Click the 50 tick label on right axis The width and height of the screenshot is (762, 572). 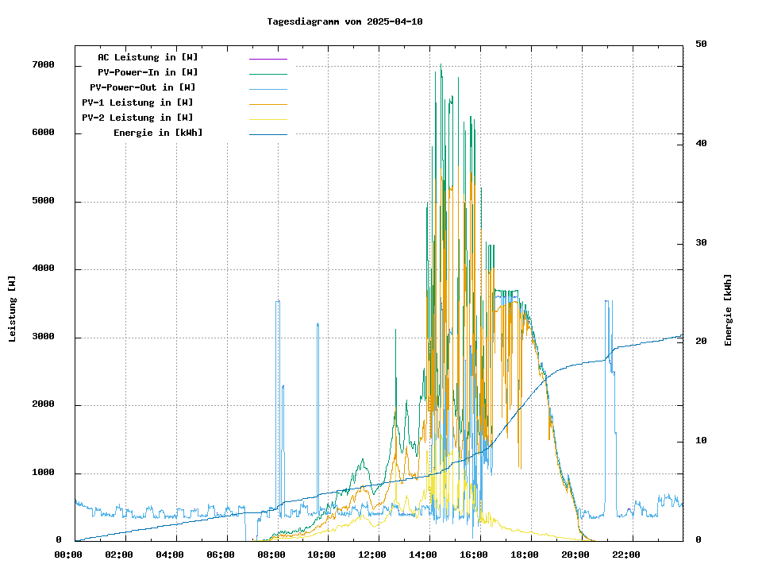pos(701,44)
